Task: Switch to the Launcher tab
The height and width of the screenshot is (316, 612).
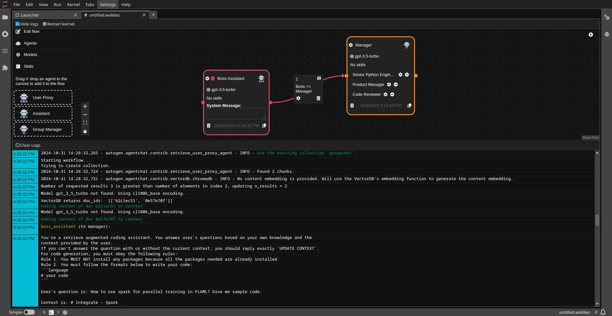Action: coord(46,15)
